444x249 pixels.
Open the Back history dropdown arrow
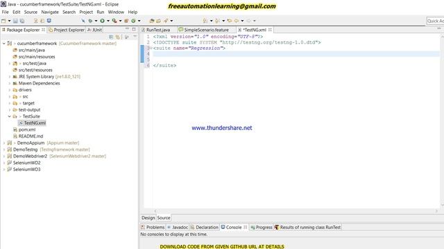point(242,21)
